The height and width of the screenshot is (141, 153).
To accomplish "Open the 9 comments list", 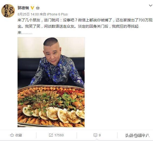I will (x=97, y=135).
